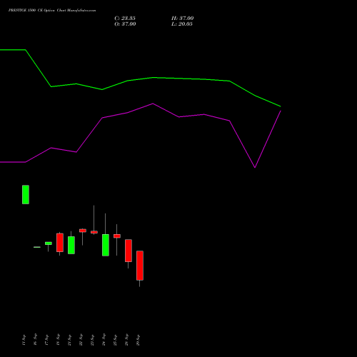The image size is (357, 357).
Task: Click the tall green candle for 24 Sep
Action: (x=106, y=245)
